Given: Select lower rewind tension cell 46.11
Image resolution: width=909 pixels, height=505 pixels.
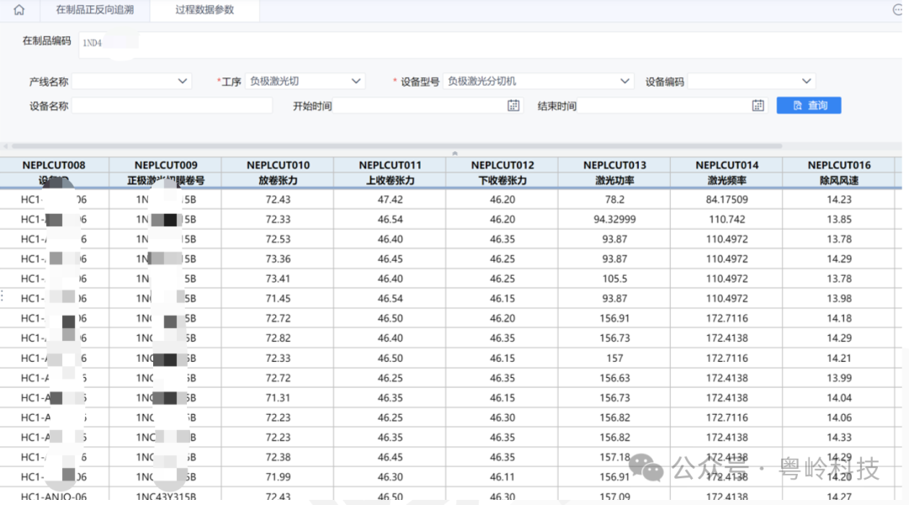Looking at the screenshot, I should [502, 476].
